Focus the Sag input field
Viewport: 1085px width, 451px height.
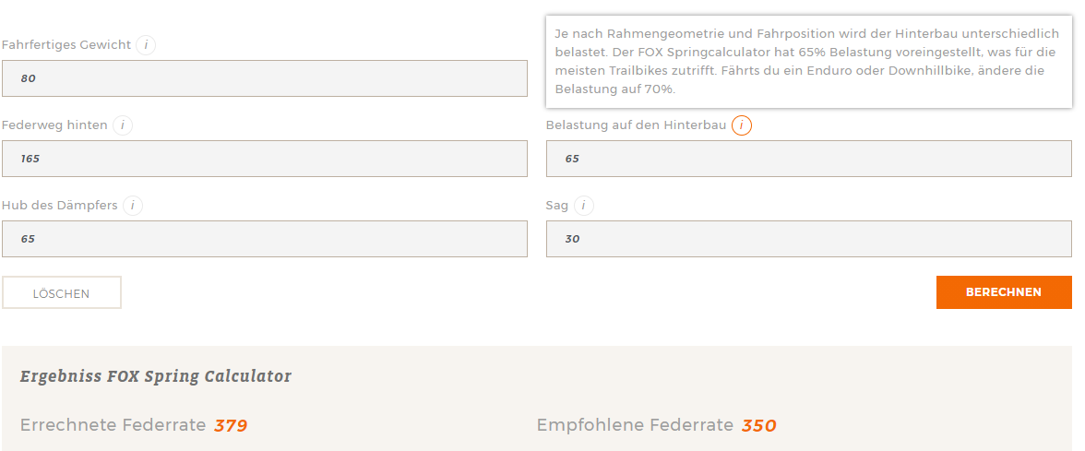pos(808,239)
